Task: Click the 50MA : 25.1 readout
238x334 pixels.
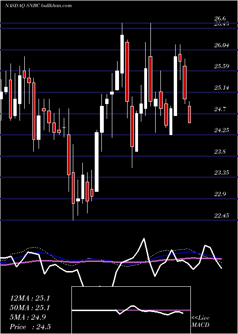Action: [x=30, y=308]
